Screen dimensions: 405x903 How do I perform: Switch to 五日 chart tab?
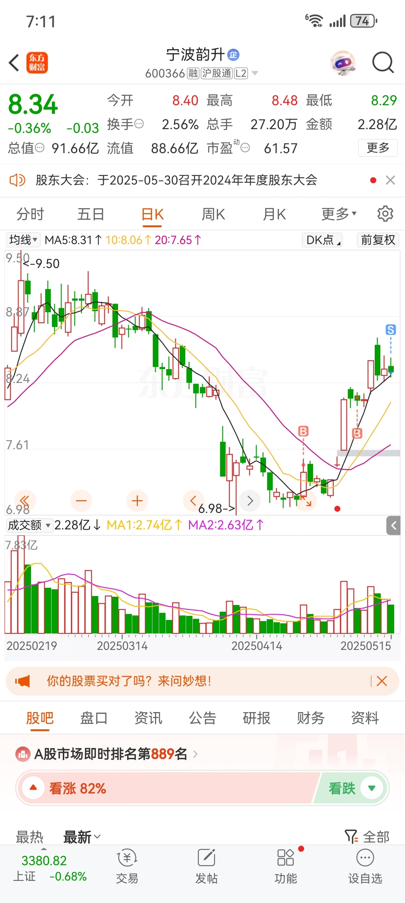(91, 215)
